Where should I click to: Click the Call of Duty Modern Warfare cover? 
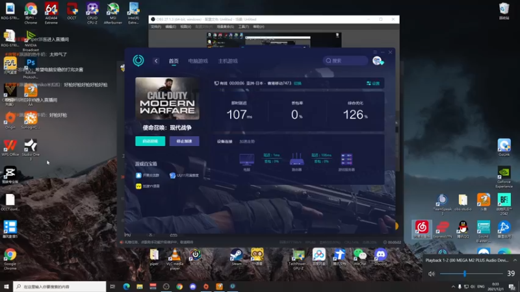click(167, 99)
